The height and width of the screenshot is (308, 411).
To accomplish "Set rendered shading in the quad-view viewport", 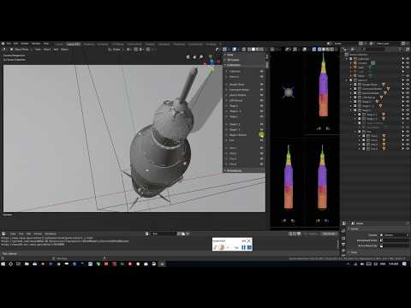I will pos(332,50).
